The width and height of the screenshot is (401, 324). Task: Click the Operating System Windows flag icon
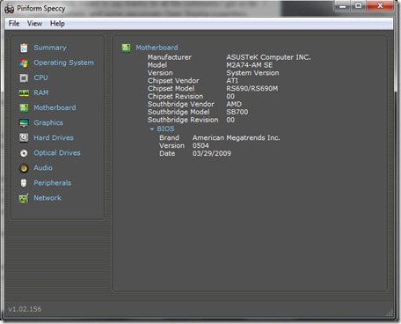coord(24,63)
